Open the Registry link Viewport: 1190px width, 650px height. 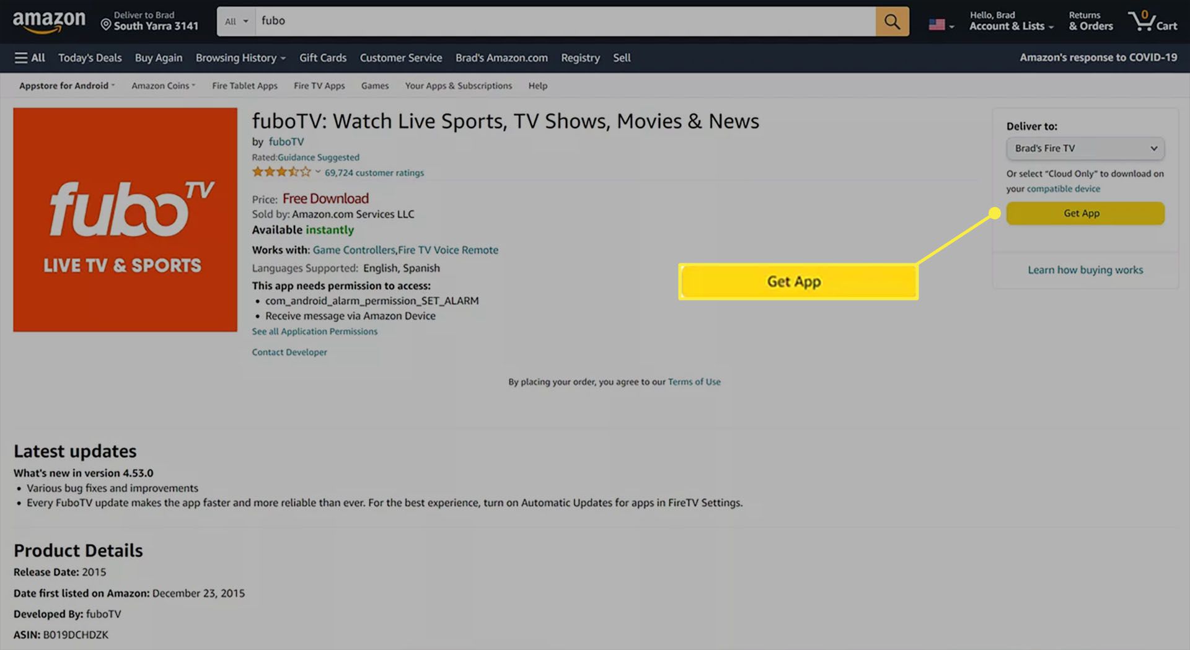[x=580, y=58]
